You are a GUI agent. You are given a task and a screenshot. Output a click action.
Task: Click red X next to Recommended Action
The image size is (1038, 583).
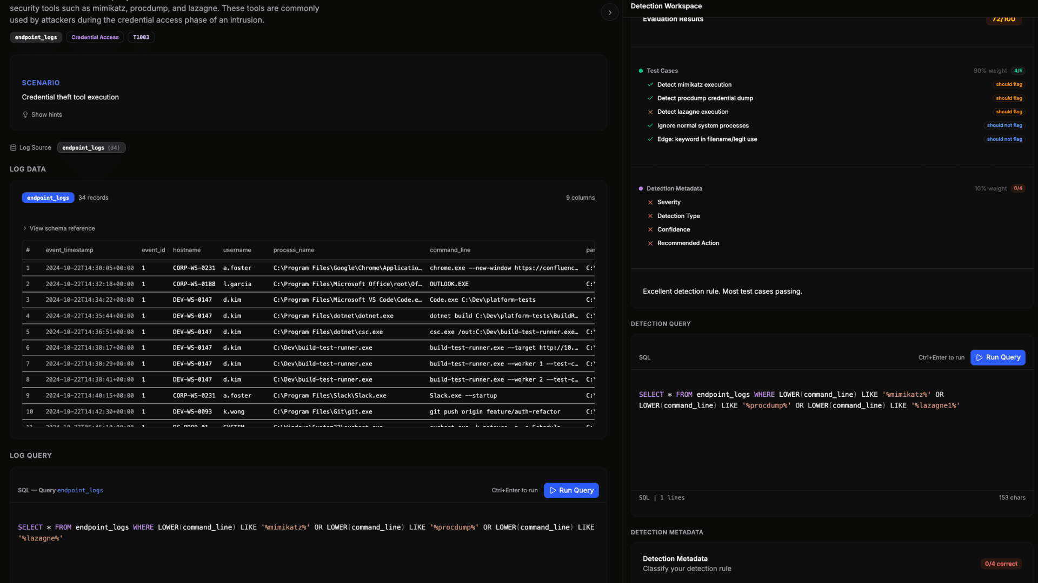pyautogui.click(x=650, y=243)
